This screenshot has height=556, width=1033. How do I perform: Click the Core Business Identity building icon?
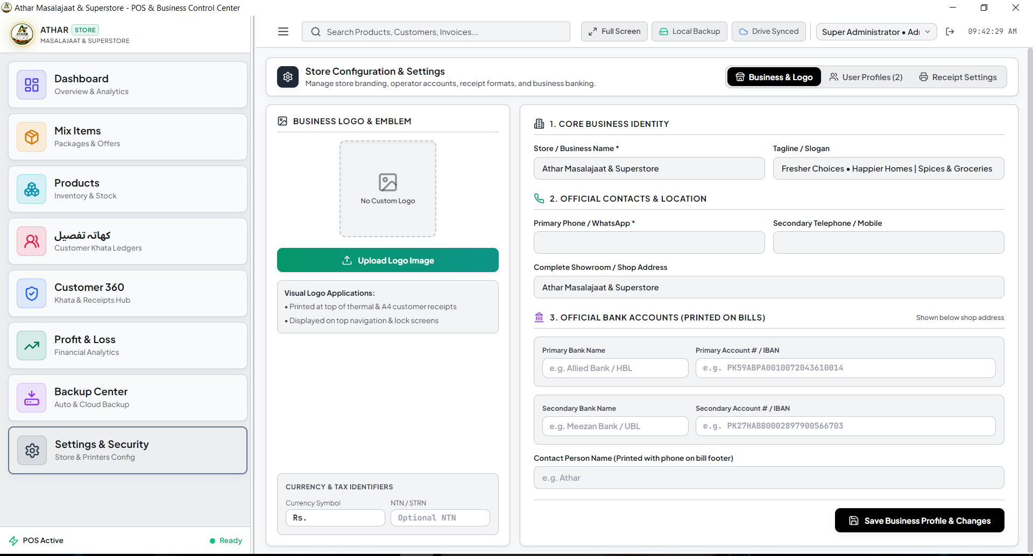539,124
